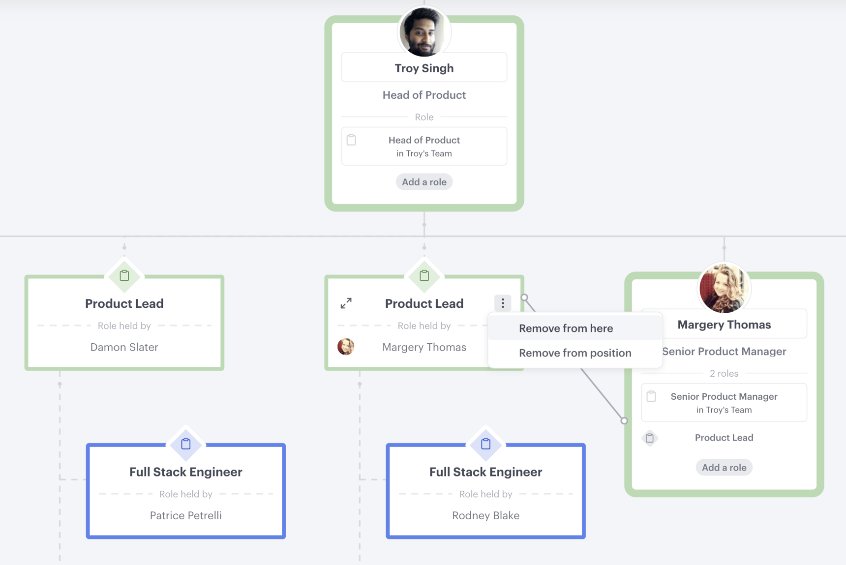This screenshot has width=846, height=565.
Task: Click the clipboard badge on Patrice Petrelli's Full Stack Engineer card
Action: coord(185,445)
